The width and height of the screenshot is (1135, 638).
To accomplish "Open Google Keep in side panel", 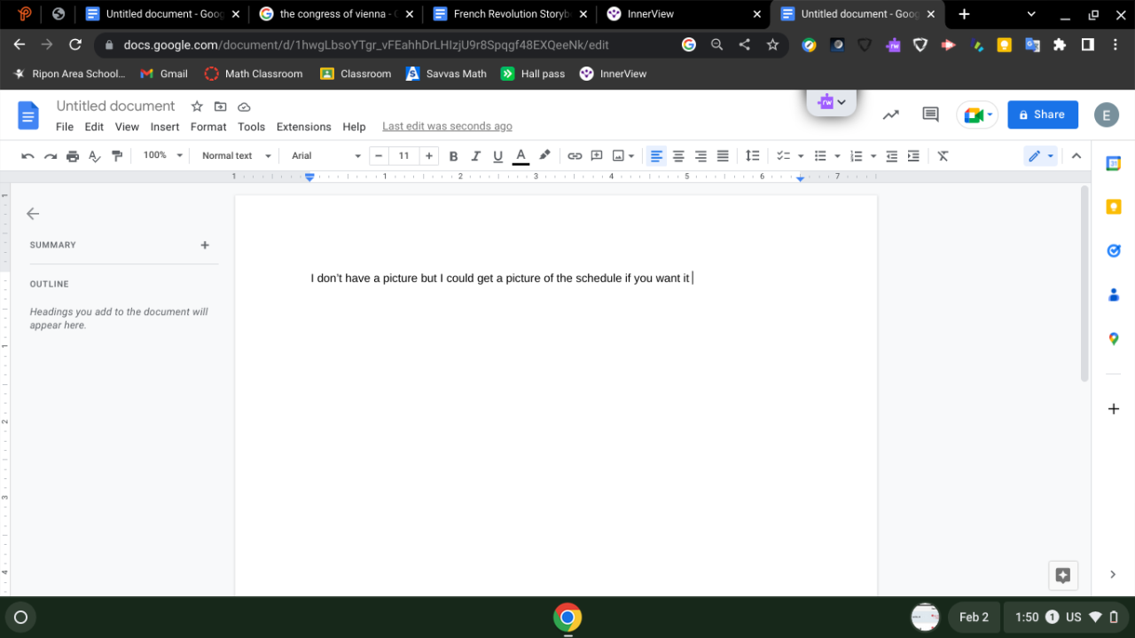I will pyautogui.click(x=1114, y=207).
